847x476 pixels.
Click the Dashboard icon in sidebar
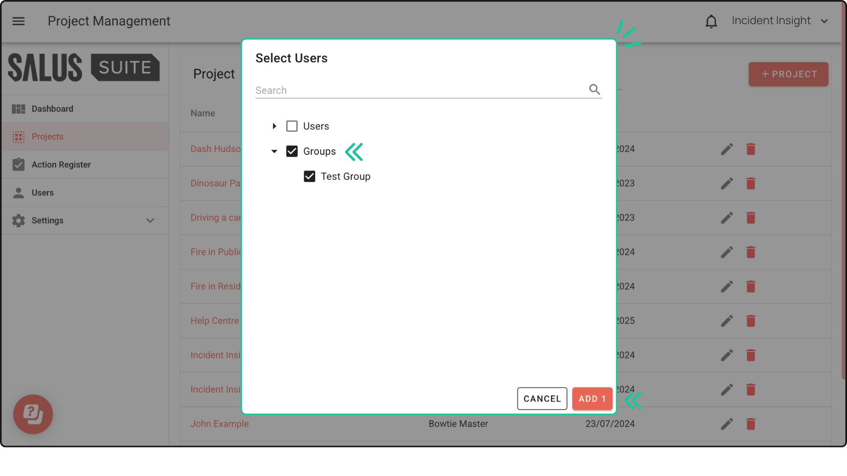click(x=18, y=109)
